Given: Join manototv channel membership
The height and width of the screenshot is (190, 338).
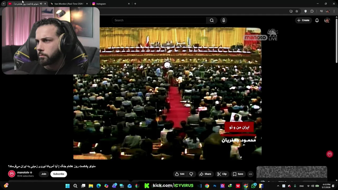Looking at the screenshot, I should [x=44, y=174].
